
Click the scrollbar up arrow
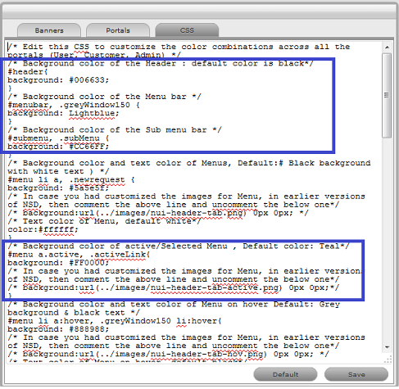click(387, 47)
